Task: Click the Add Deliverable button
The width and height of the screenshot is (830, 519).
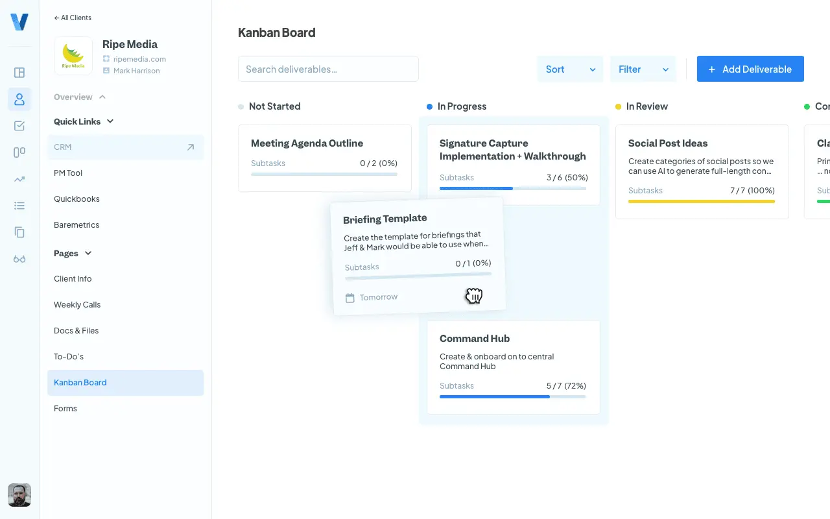Action: click(x=750, y=69)
